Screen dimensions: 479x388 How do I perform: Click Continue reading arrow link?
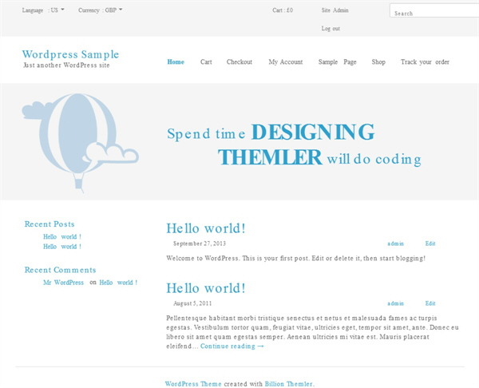click(232, 346)
